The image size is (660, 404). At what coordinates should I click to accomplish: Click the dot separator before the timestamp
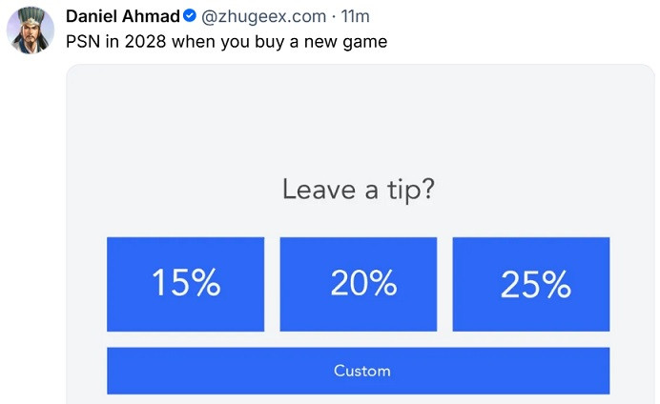pyautogui.click(x=334, y=17)
